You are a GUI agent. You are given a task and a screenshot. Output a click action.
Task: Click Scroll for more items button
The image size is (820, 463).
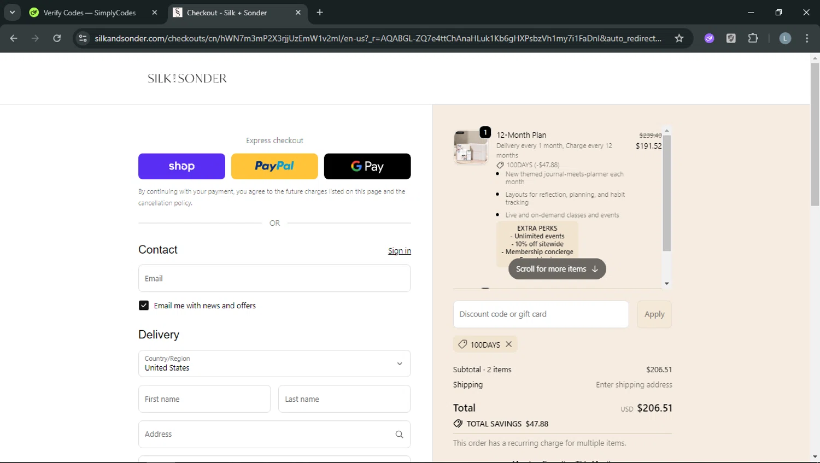click(557, 269)
